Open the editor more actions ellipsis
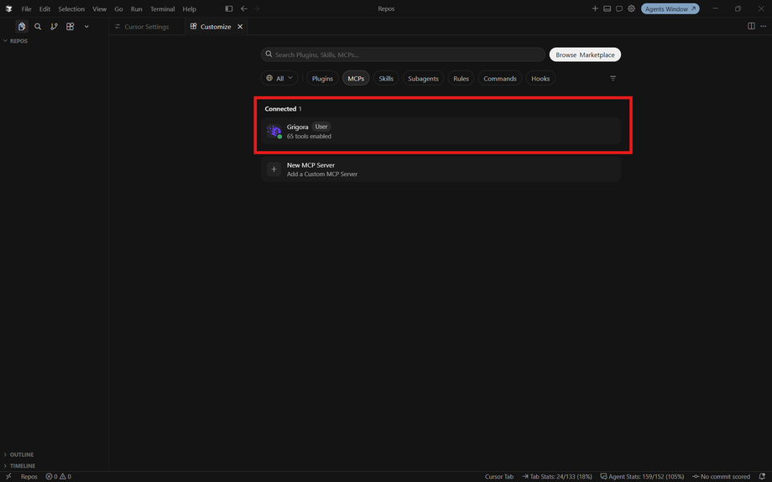772x482 pixels. [763, 26]
